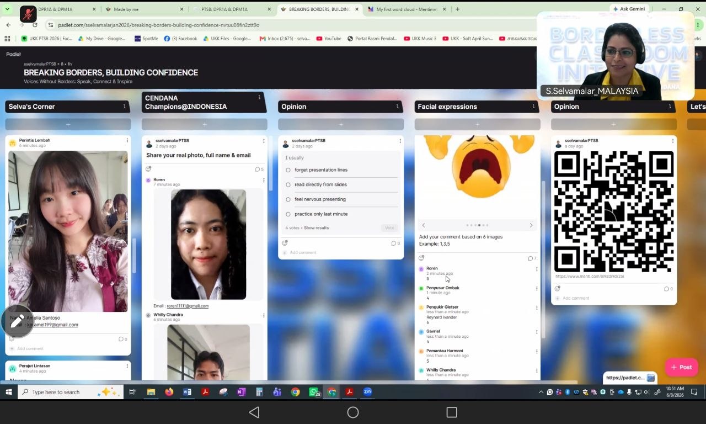Open Zoom app in taskbar
706x424 pixels.
pos(367,392)
